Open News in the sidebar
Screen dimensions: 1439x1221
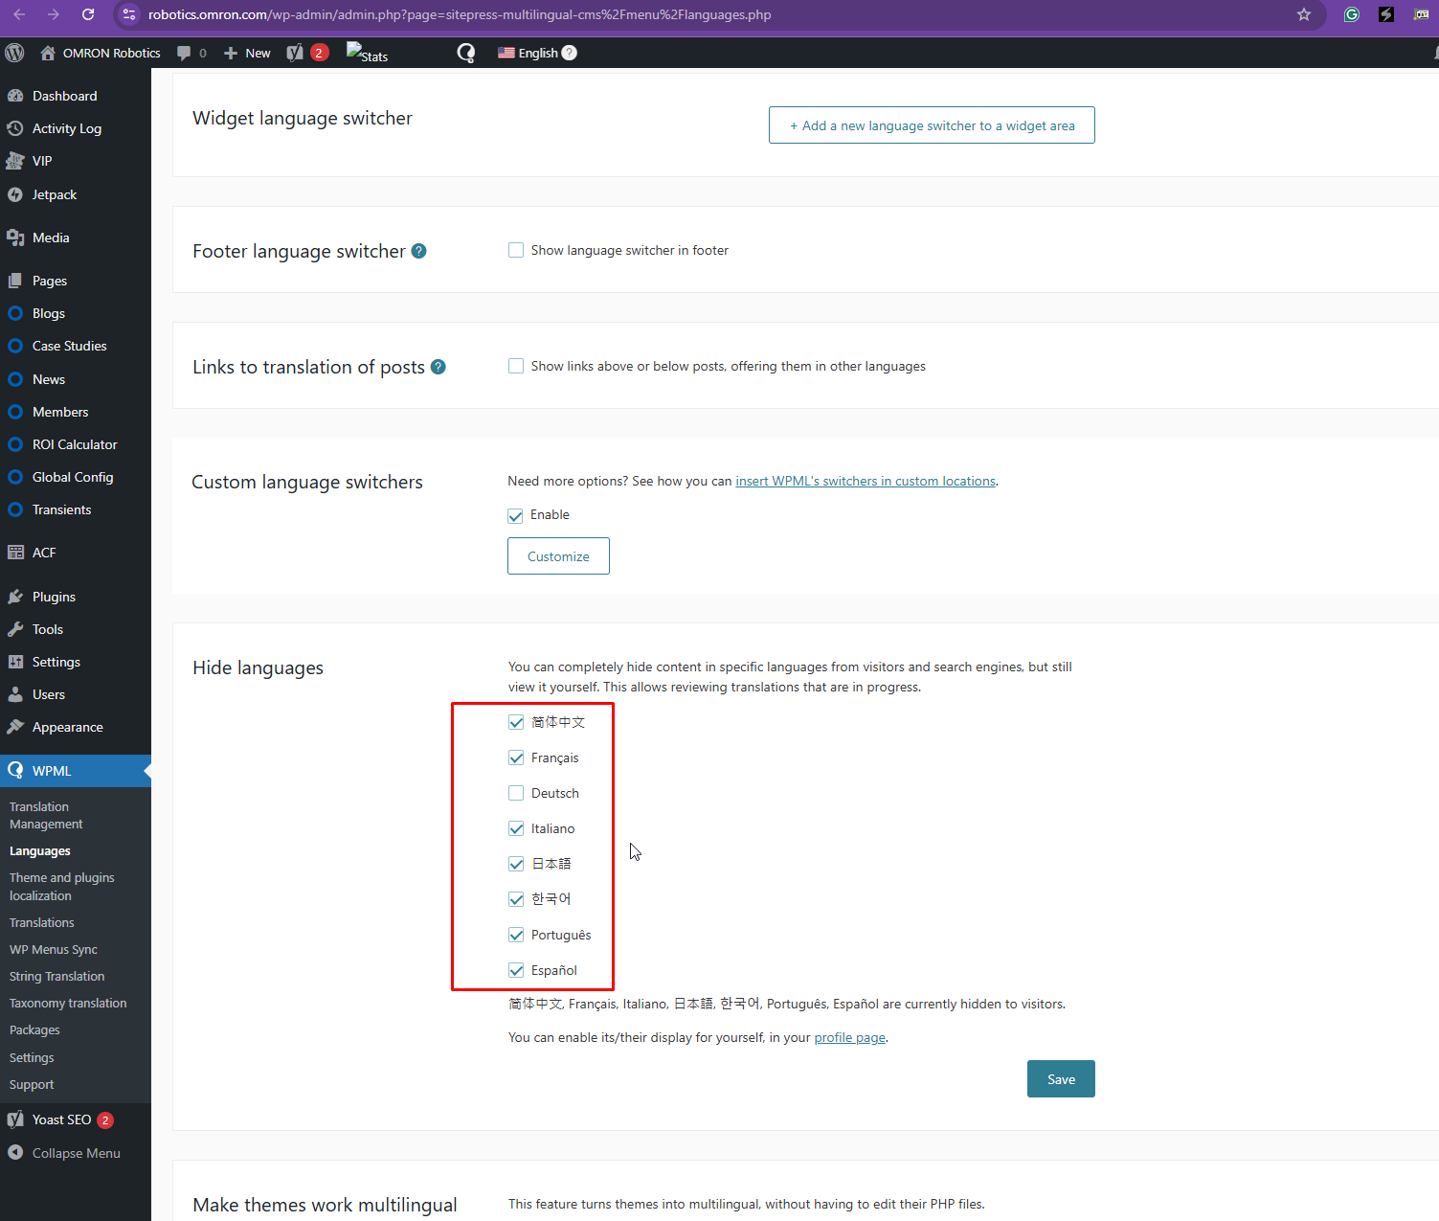(x=76, y=379)
